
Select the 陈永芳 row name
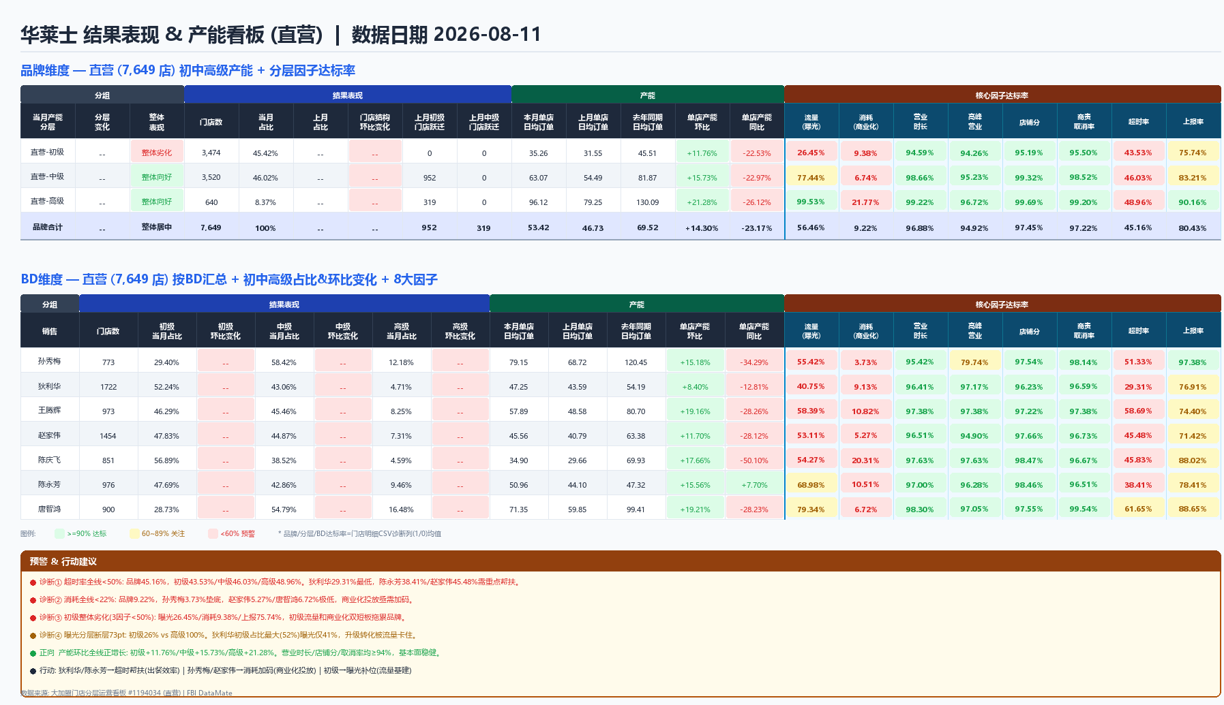50,484
